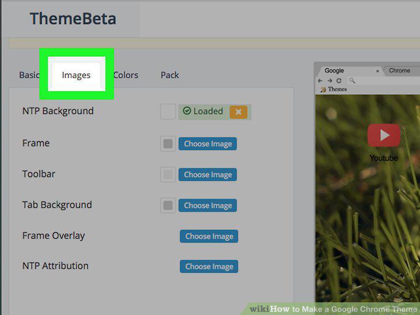This screenshot has height=315, width=420.
Task: Remove the loaded NTP Background image
Action: tap(238, 112)
